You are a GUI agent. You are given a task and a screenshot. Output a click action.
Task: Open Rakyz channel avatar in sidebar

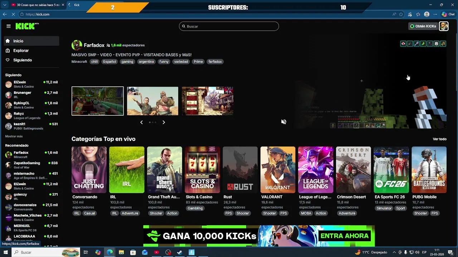coord(9,116)
